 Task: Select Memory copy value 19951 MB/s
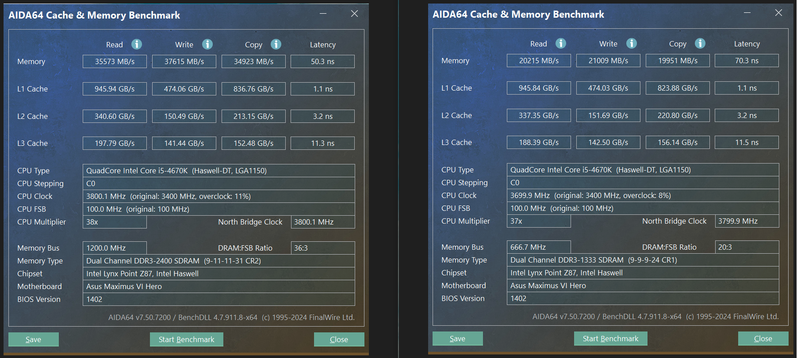tap(678, 61)
